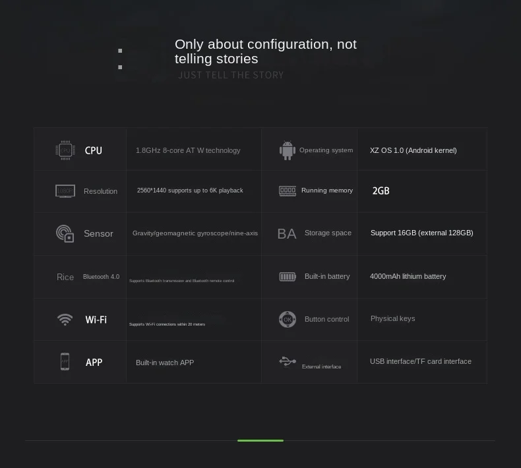Click the Running memory RAM icon
521x468 pixels.
pyautogui.click(x=288, y=190)
